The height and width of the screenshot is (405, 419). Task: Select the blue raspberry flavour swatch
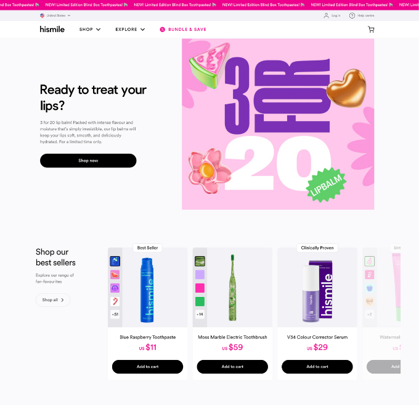coord(115,261)
